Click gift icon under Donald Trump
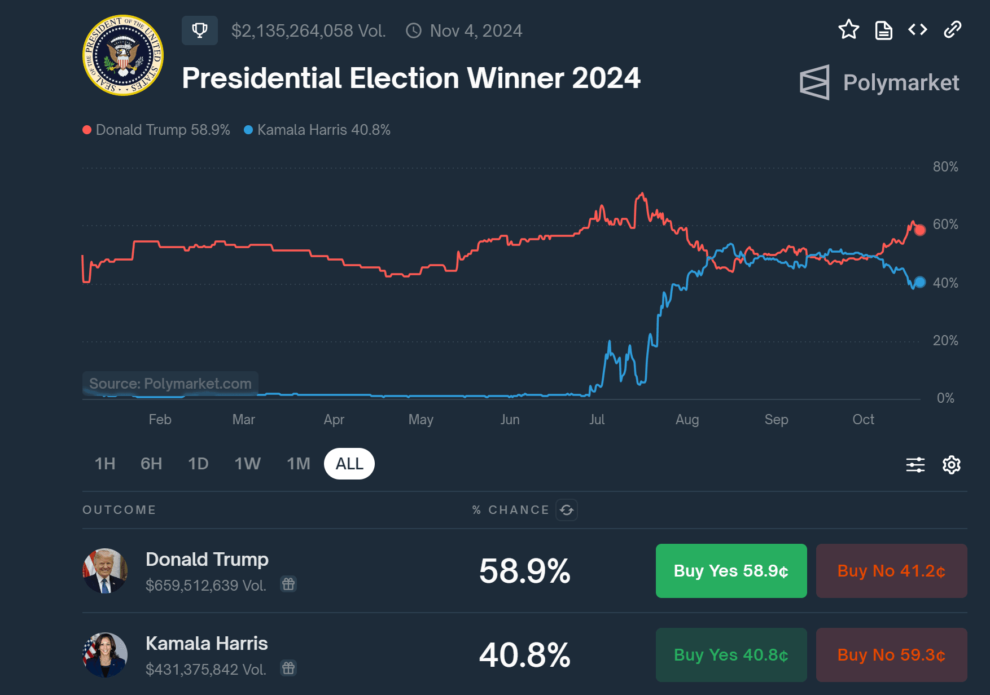The width and height of the screenshot is (990, 695). click(288, 584)
